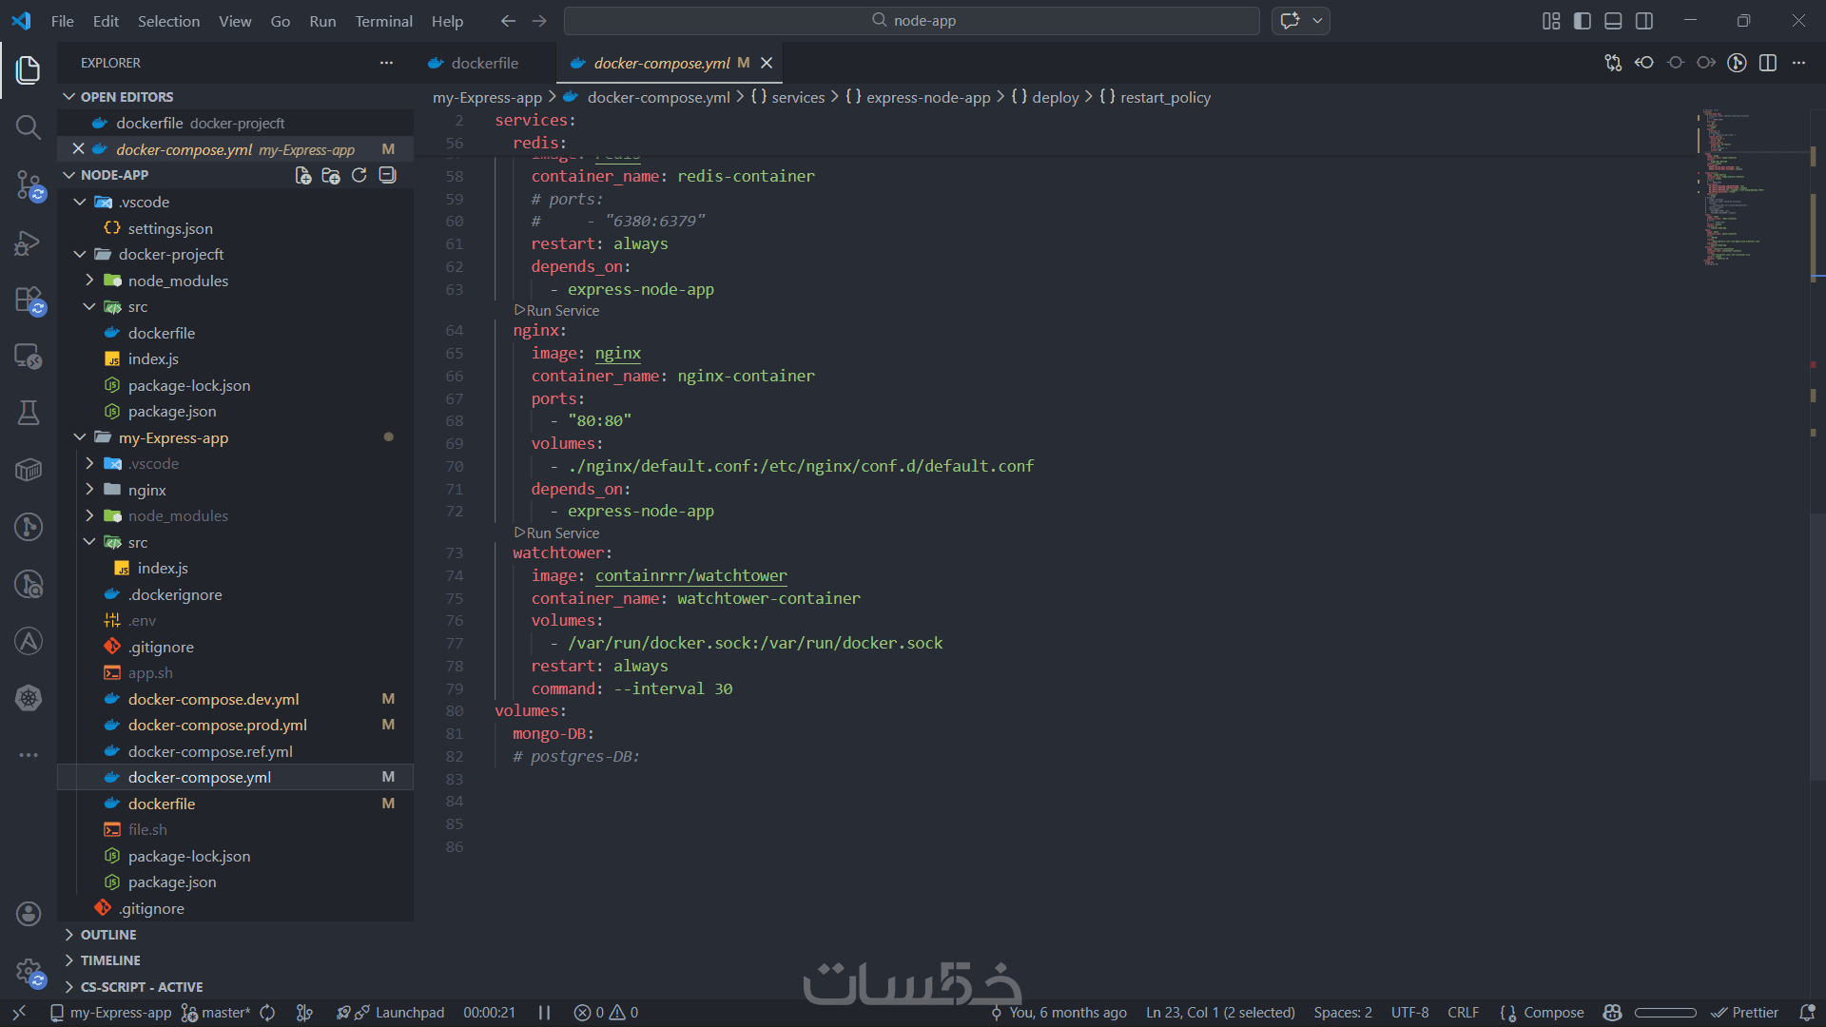Screen dimensions: 1826x1027
Task: Click the editor vertical scrollbar
Action: click(x=1816, y=647)
